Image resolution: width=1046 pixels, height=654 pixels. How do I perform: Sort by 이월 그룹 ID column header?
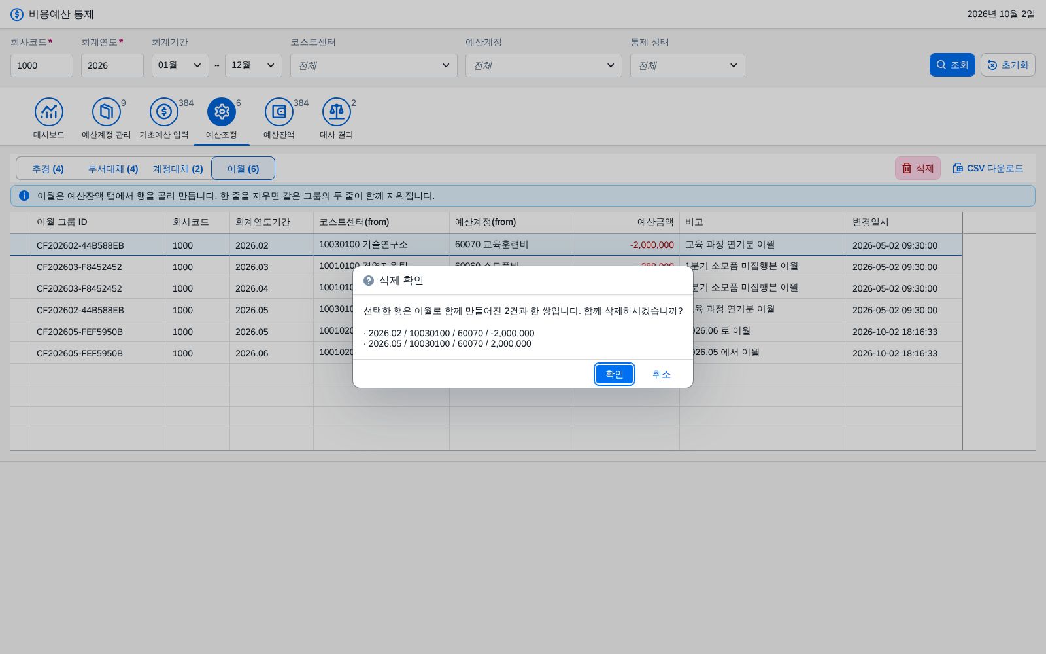tap(99, 222)
